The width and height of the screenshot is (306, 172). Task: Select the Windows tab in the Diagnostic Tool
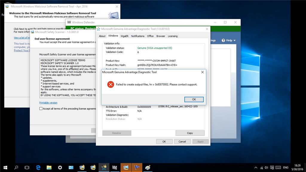click(113, 36)
